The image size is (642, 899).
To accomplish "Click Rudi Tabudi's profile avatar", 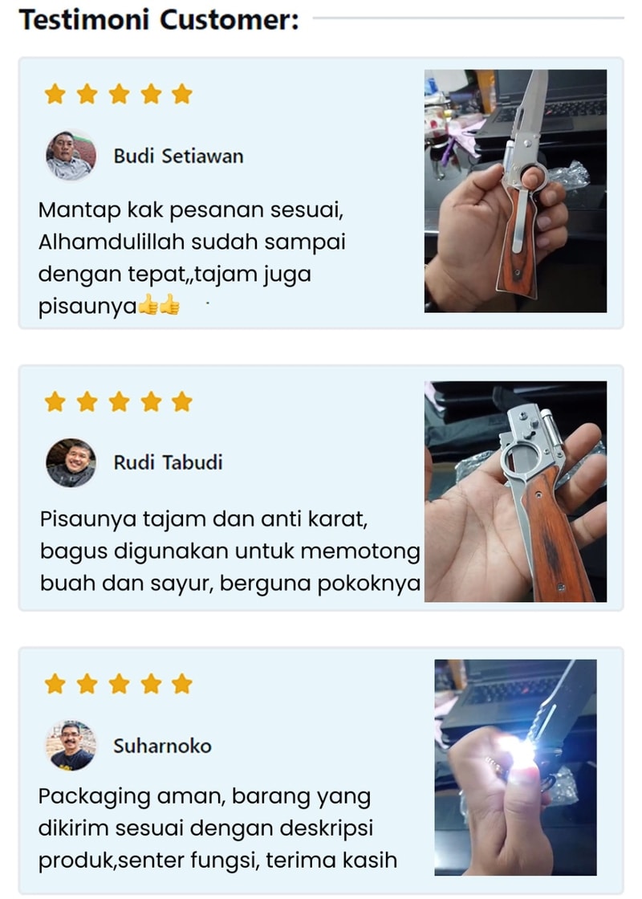I will coord(71,462).
